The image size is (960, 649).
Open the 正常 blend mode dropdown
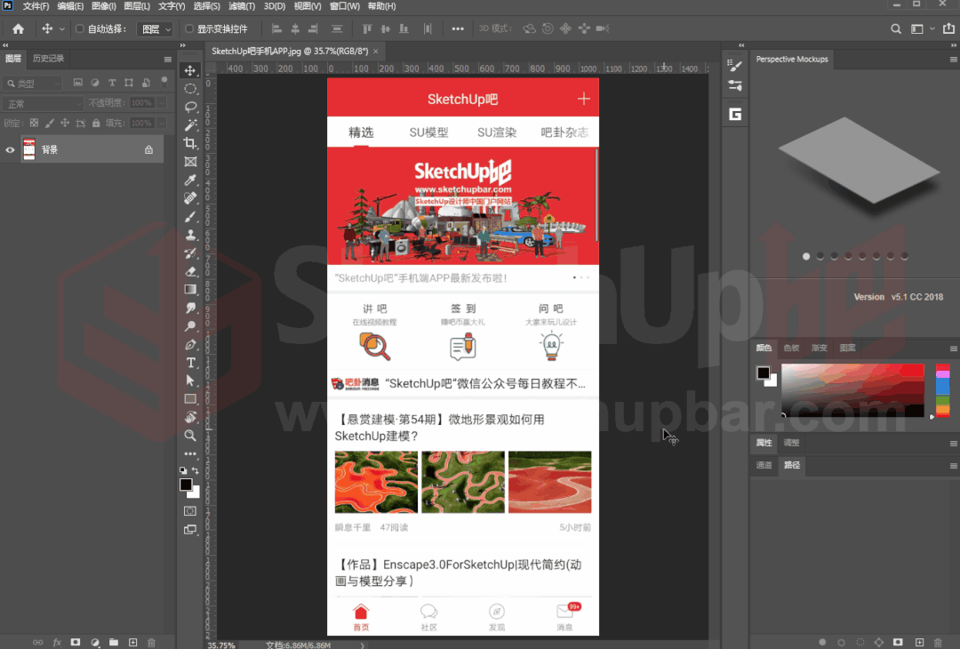click(43, 103)
